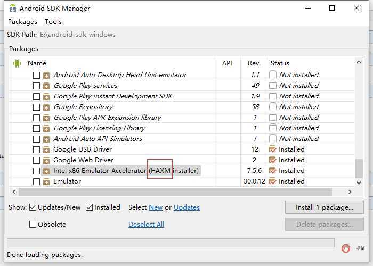Click the Deselect All link

click(146, 225)
